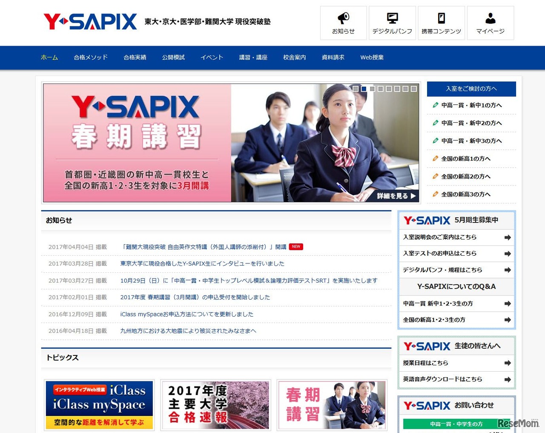
Task: Click the arrow next to 英語音声ダウンロードはこちら
Action: [508, 379]
